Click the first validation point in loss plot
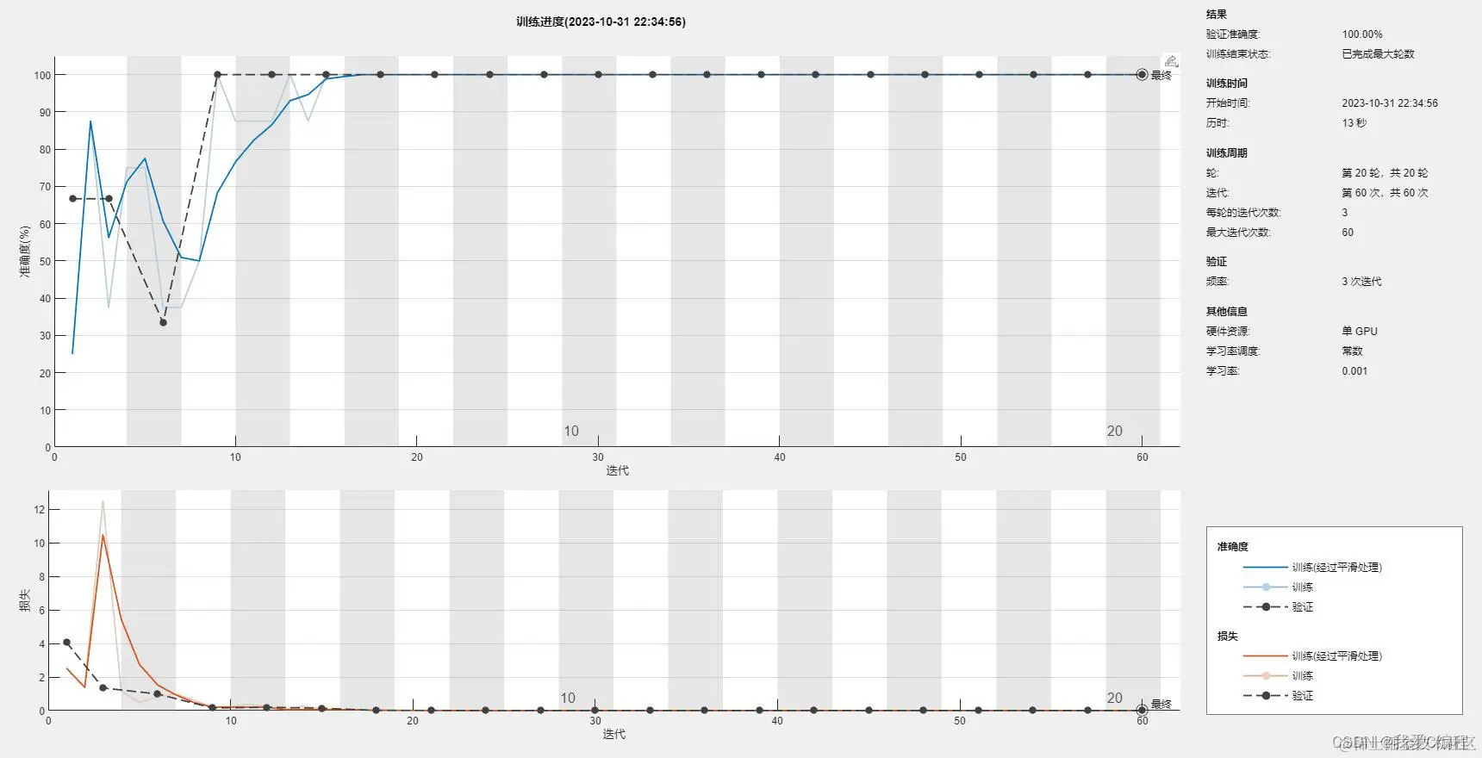Screen dimensions: 1482x758 tap(66, 643)
